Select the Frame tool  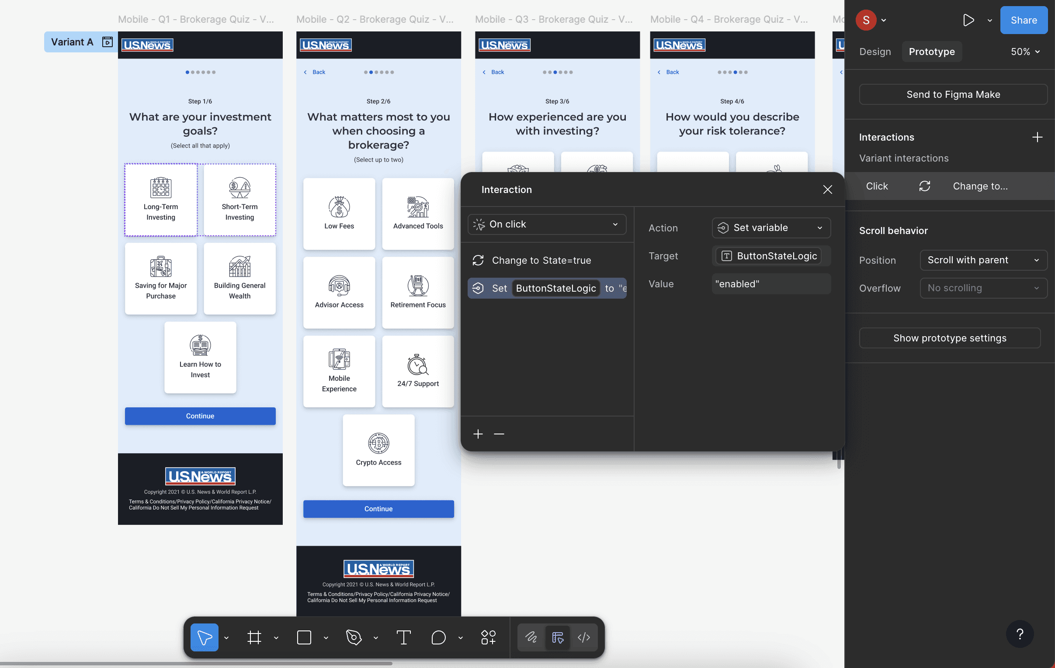click(254, 637)
